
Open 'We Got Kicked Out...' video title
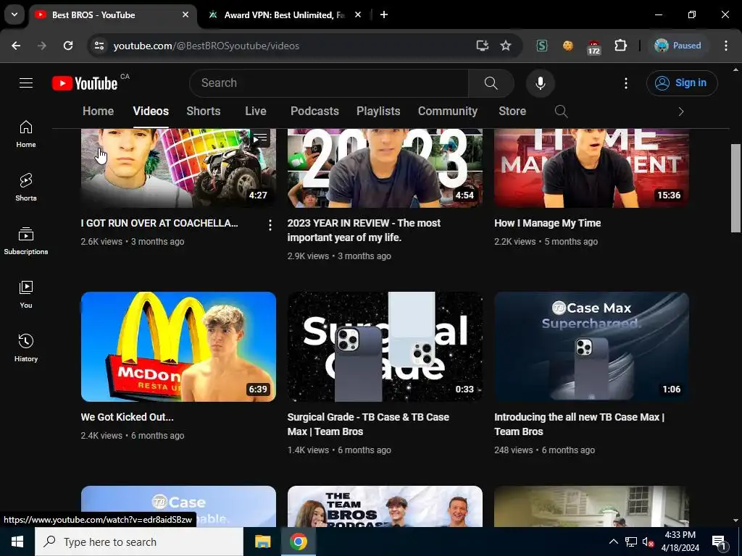click(x=127, y=417)
